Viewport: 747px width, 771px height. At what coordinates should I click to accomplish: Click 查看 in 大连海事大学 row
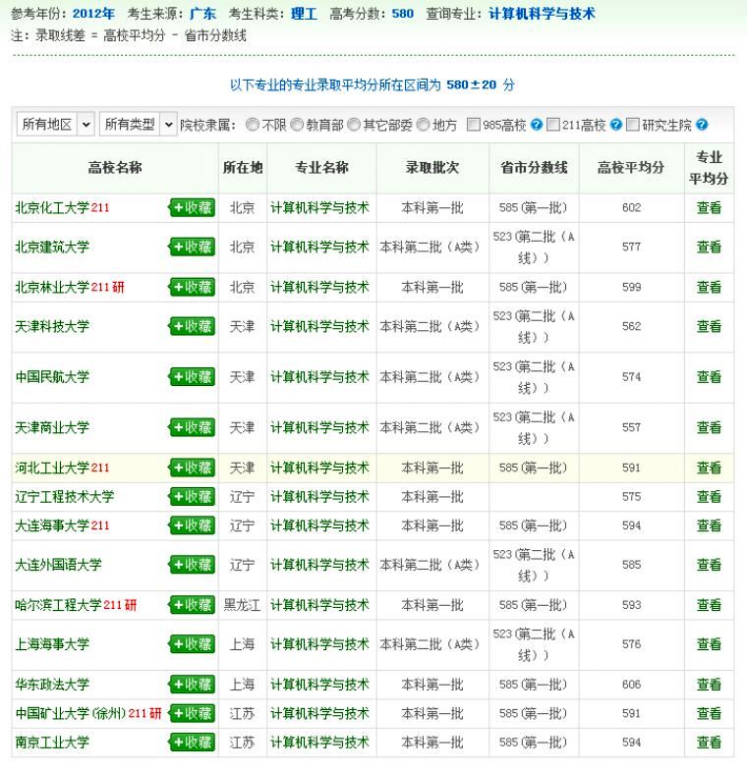coord(709,525)
